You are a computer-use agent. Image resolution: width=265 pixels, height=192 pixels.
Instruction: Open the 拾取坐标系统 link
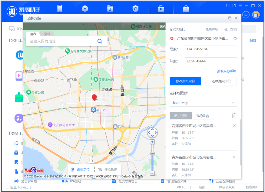[x=227, y=71]
